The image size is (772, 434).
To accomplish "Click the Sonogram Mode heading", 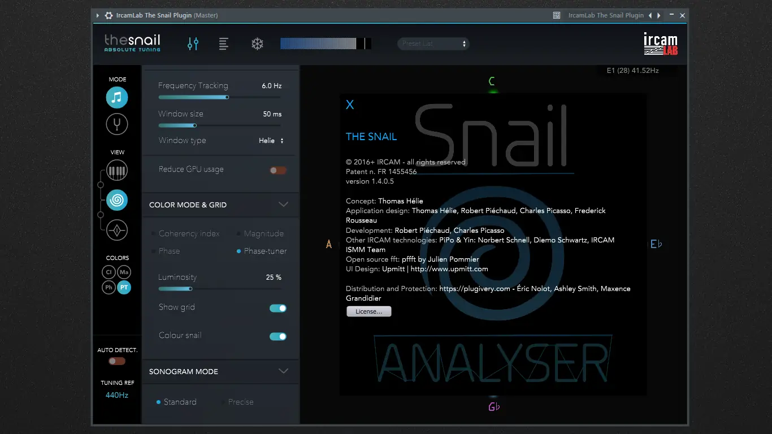I will coord(184,372).
